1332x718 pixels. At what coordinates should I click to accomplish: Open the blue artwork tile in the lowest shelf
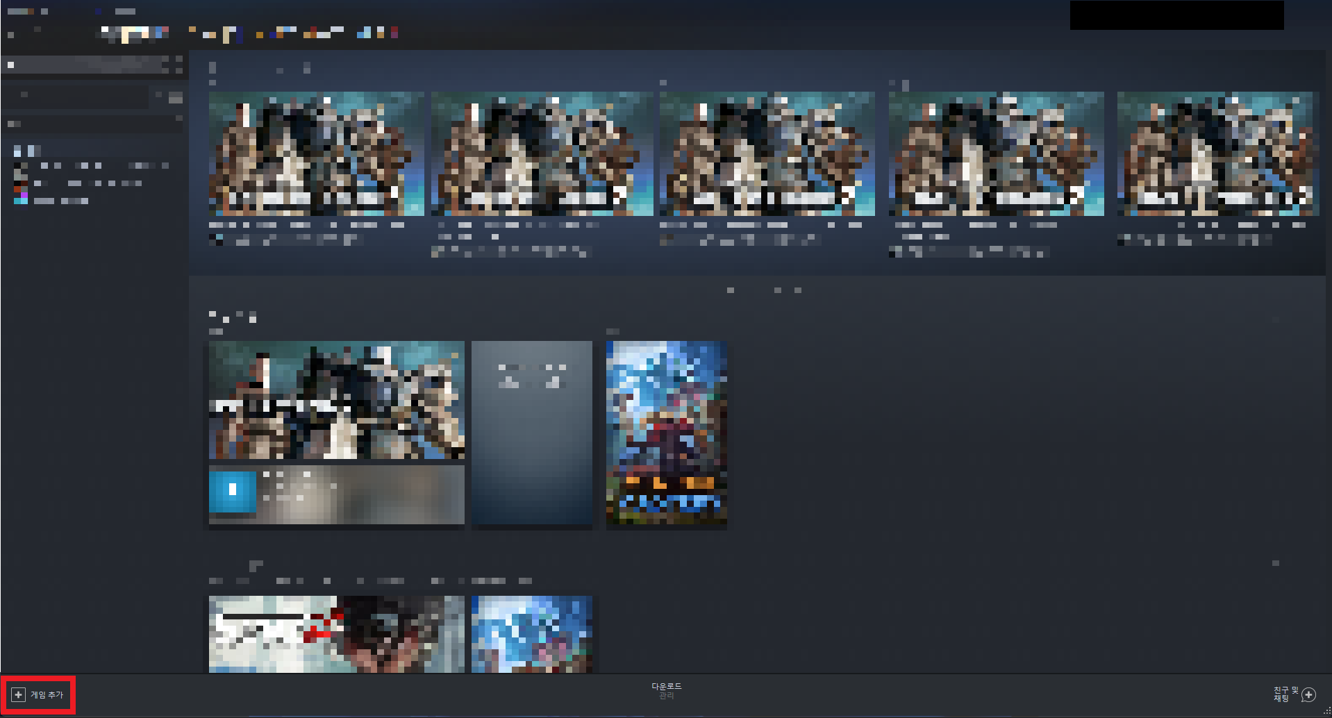pos(532,634)
